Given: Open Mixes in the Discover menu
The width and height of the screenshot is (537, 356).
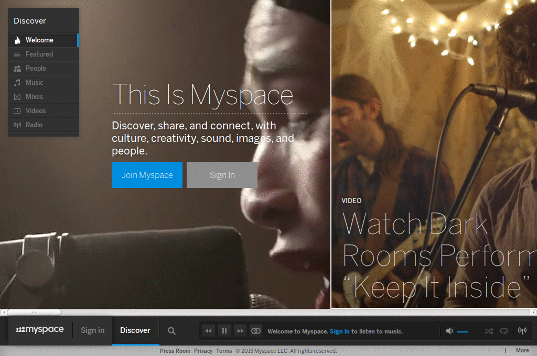Looking at the screenshot, I should pyautogui.click(x=44, y=96).
